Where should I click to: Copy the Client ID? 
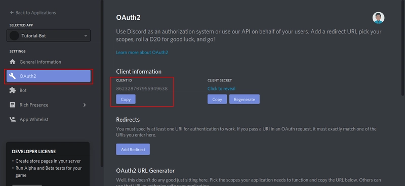pyautogui.click(x=126, y=100)
